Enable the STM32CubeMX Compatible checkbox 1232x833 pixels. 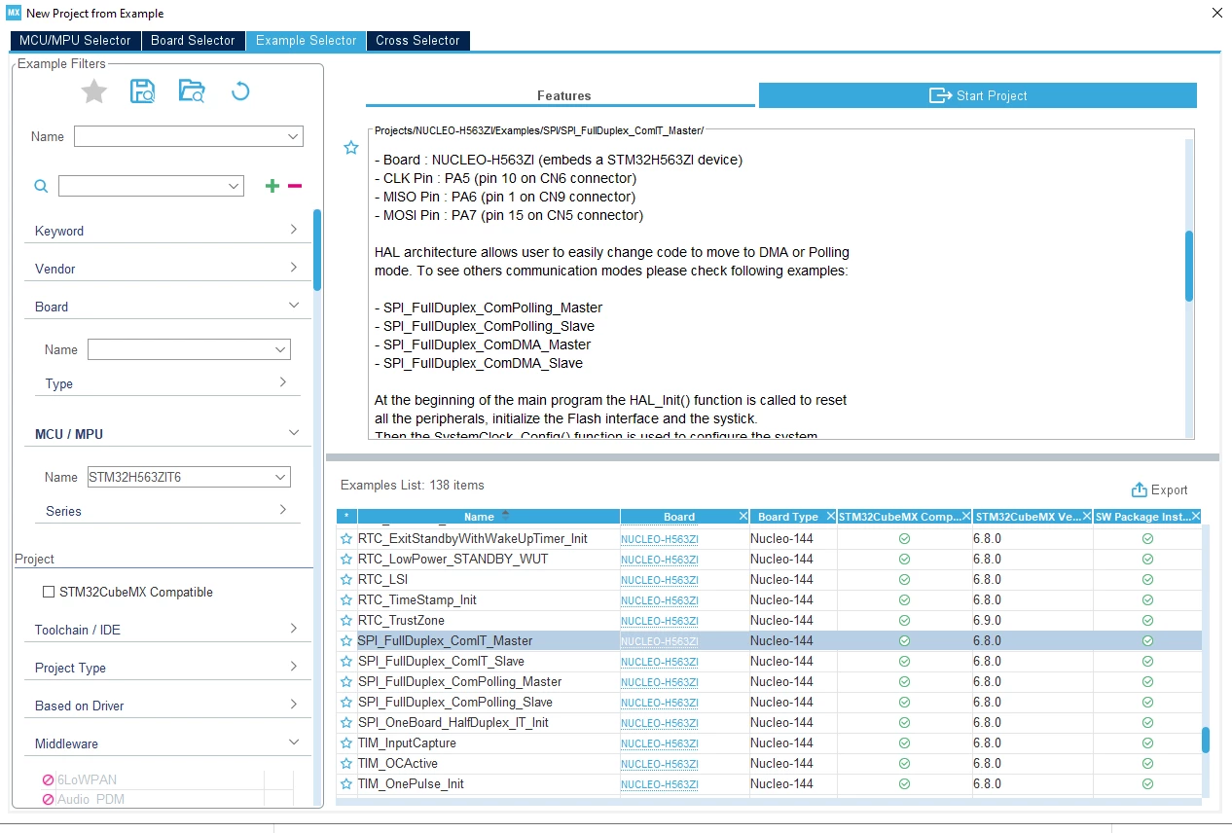coord(49,592)
